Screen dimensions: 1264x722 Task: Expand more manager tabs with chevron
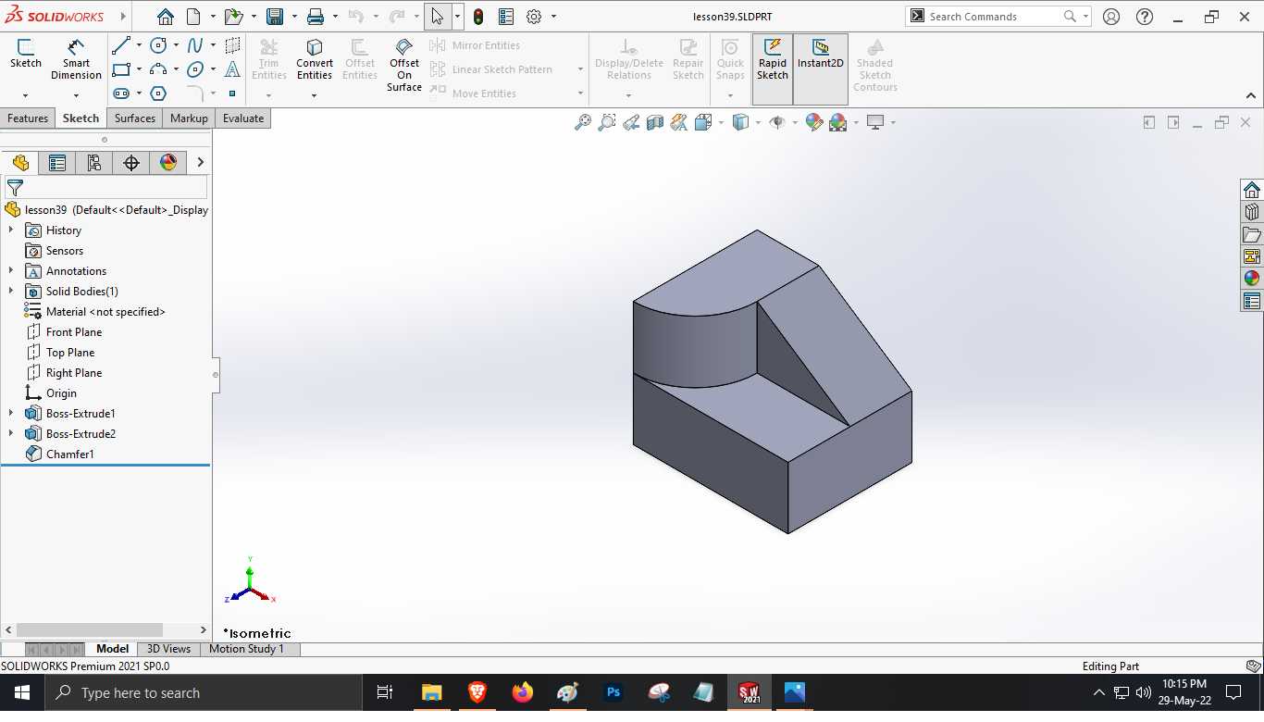point(200,163)
